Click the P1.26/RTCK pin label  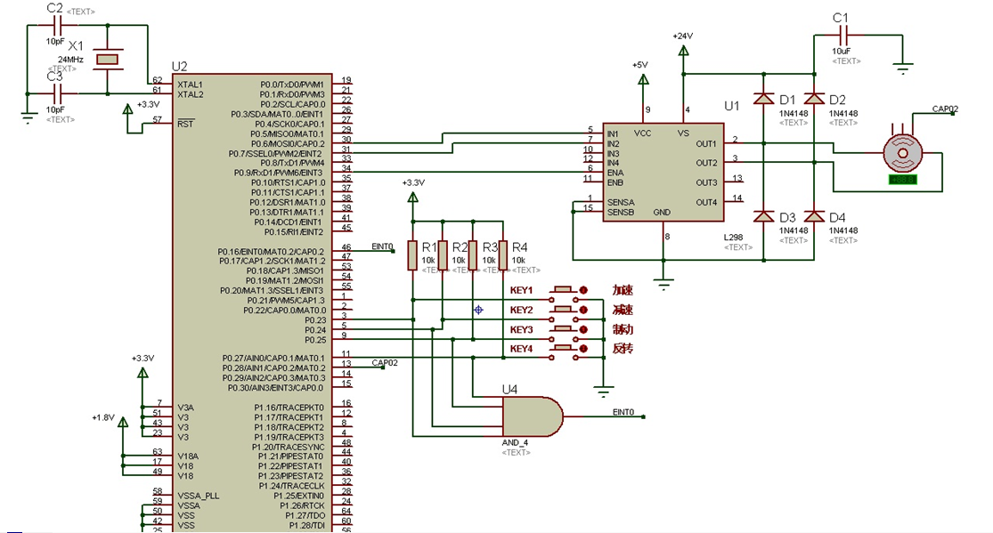302,505
